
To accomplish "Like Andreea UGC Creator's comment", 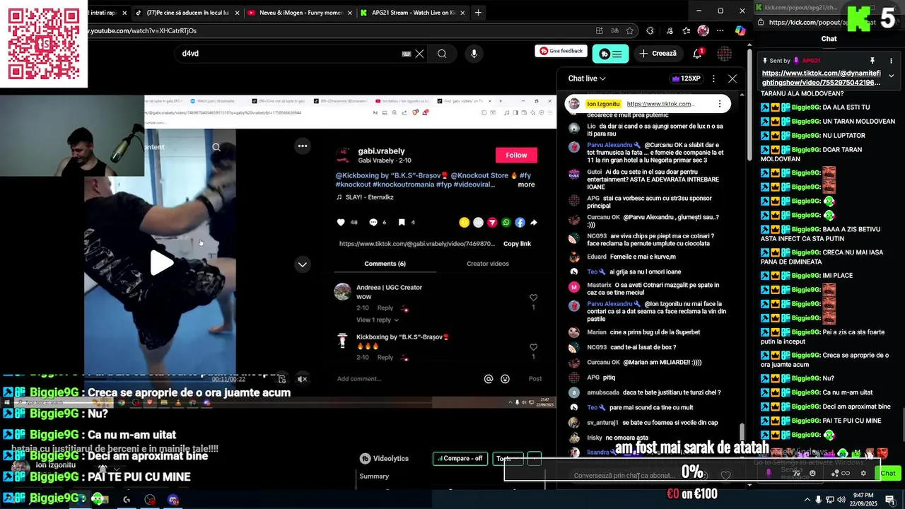I will (x=533, y=298).
